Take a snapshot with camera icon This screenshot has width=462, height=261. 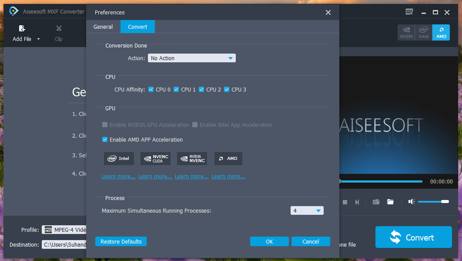[x=376, y=202]
